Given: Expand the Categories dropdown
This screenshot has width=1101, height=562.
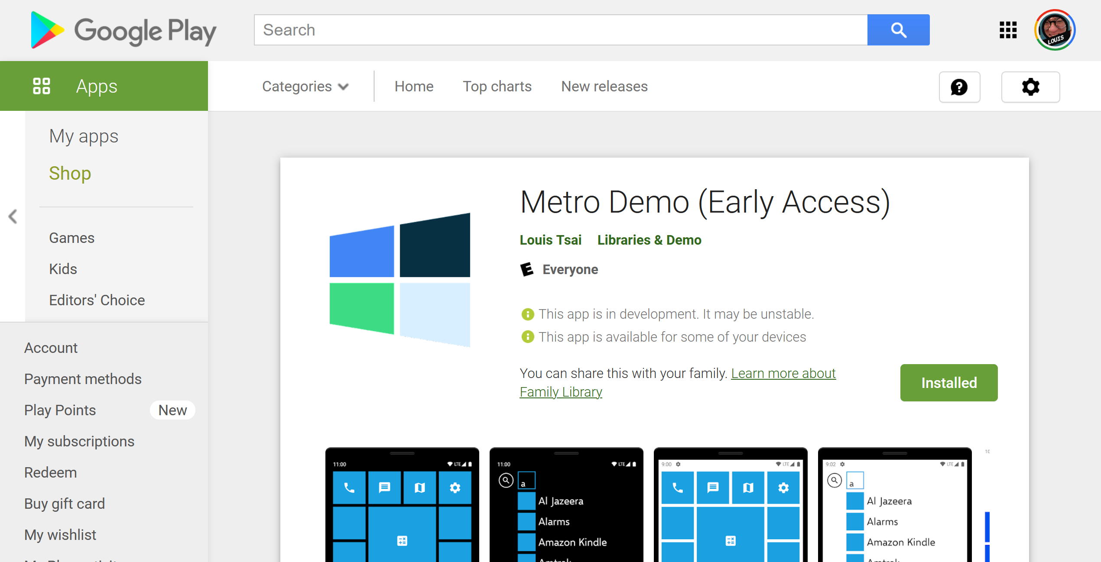Looking at the screenshot, I should coord(305,87).
